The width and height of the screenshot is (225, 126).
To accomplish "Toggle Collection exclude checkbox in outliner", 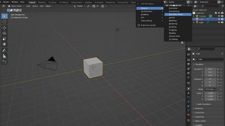I will click(x=216, y=13).
